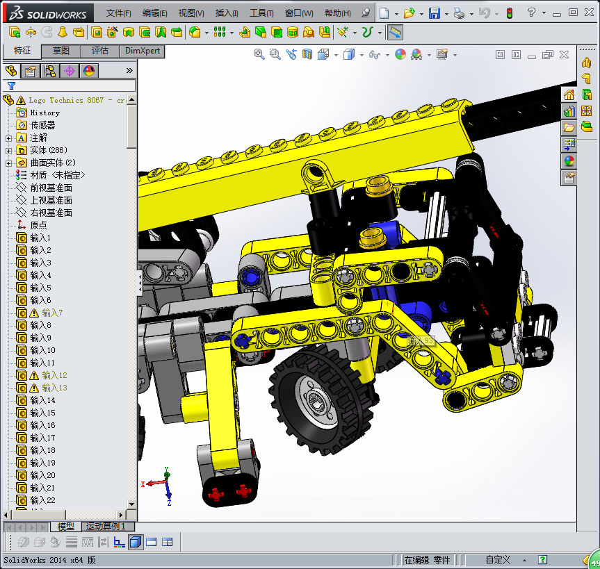Click the filter input field in tree
Image resolution: width=600 pixels, height=569 pixels.
point(69,85)
